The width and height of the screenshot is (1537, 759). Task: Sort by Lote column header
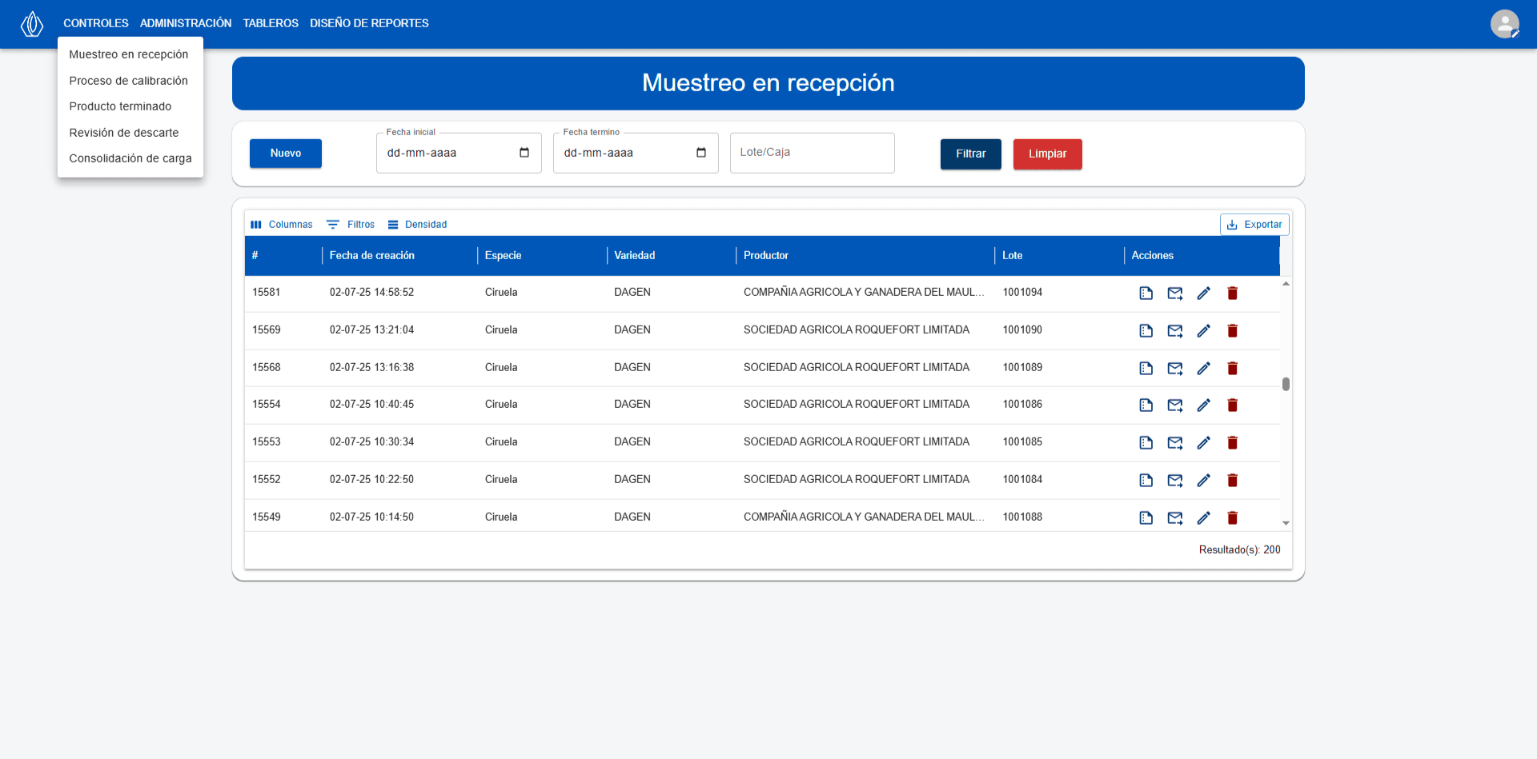[1013, 256]
